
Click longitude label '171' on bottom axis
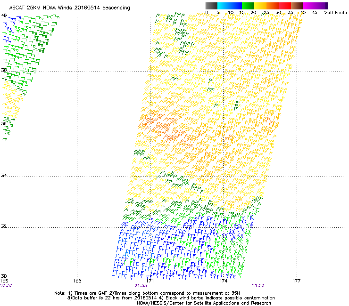[150, 281]
